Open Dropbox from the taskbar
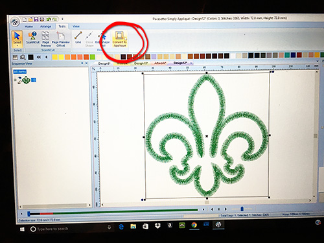The image size is (324, 243). [157, 226]
